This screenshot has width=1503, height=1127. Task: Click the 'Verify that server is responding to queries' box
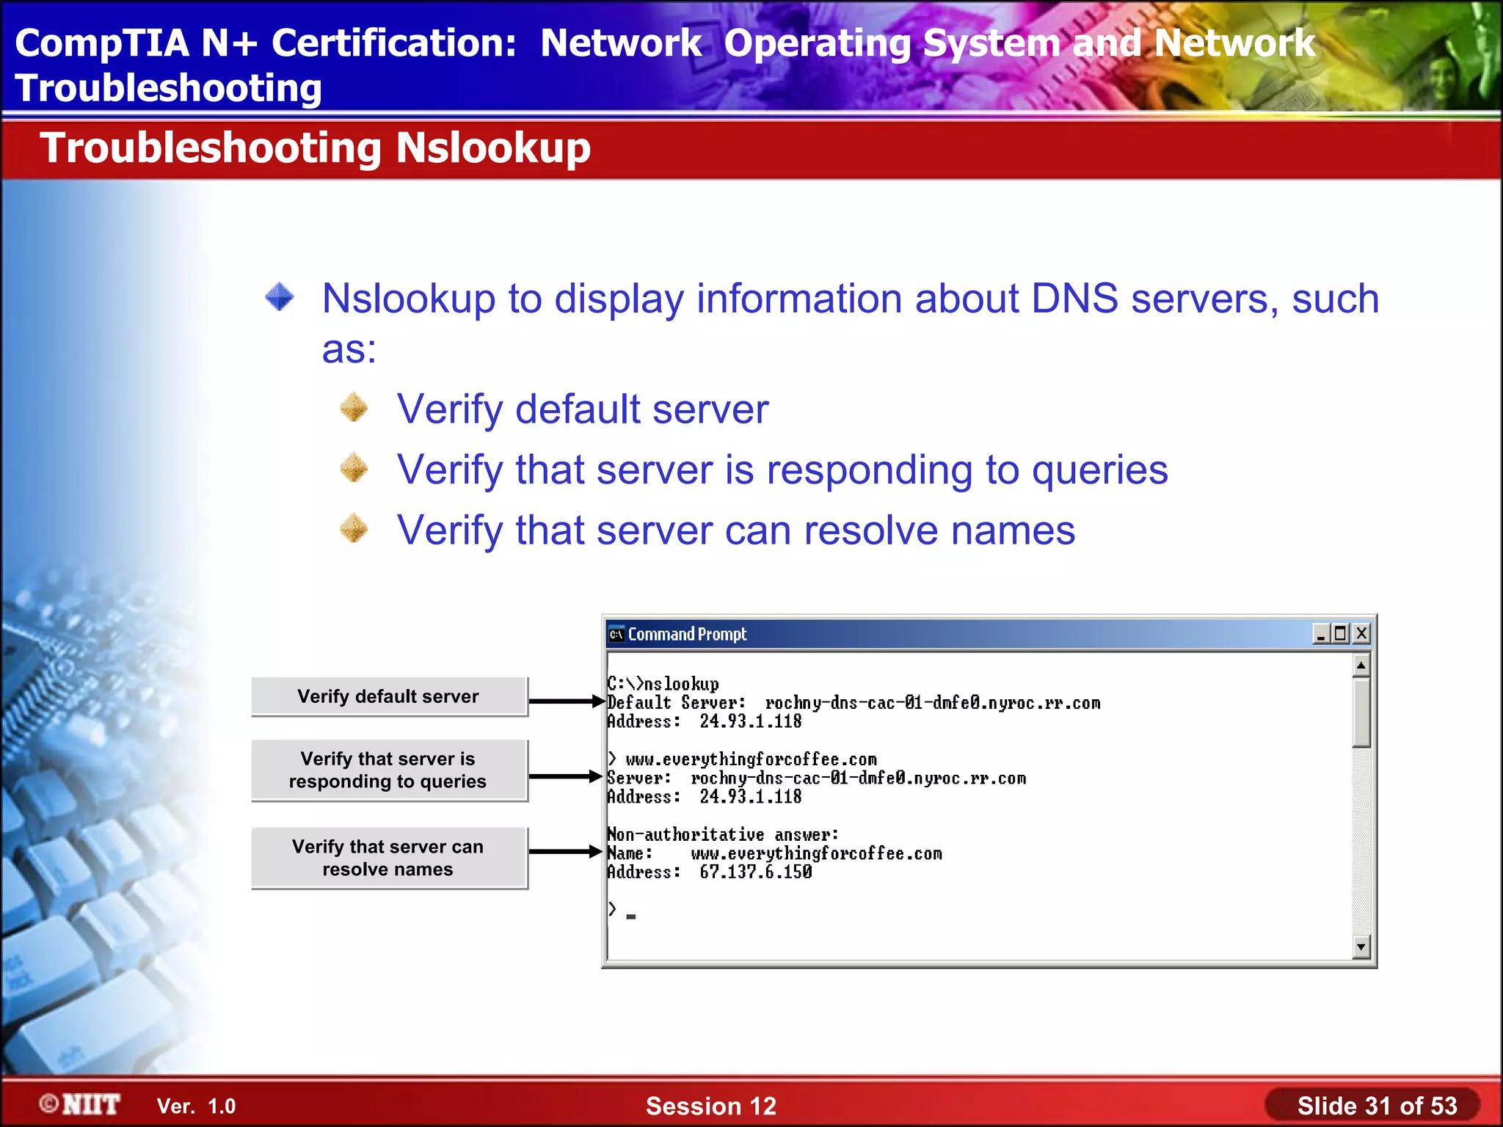pos(389,770)
